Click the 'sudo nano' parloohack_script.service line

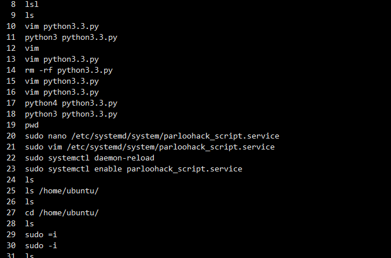pyautogui.click(x=152, y=136)
